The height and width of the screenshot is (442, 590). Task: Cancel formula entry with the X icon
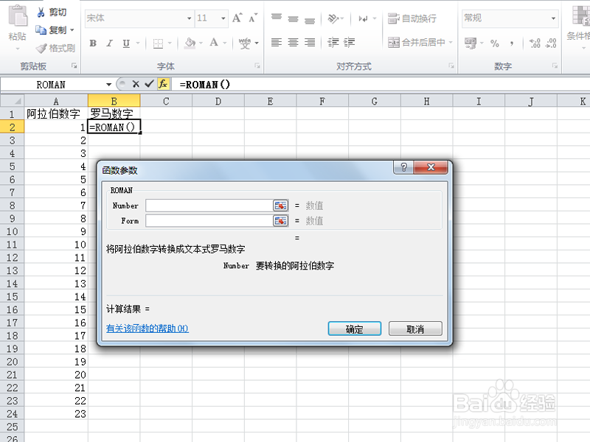point(136,83)
